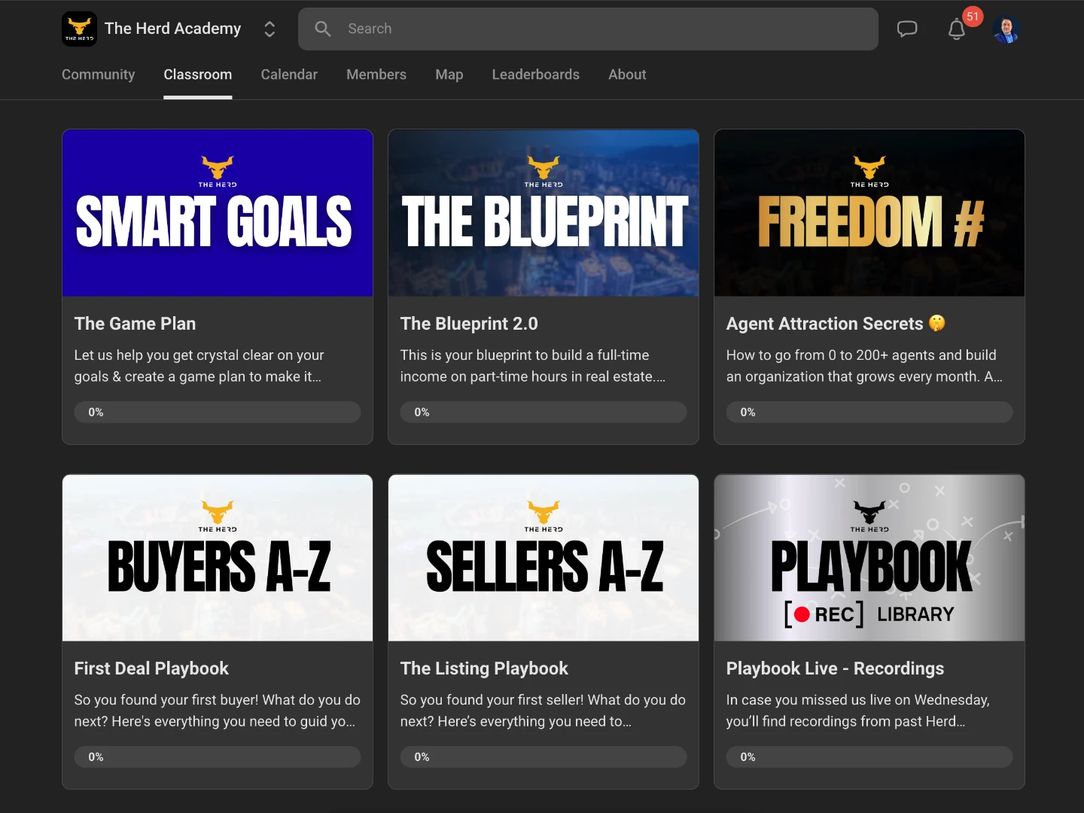Viewport: 1084px width, 813px height.
Task: Click Playbook Live Recordings progress bar
Action: [869, 757]
